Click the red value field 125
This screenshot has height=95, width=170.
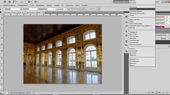167,17
